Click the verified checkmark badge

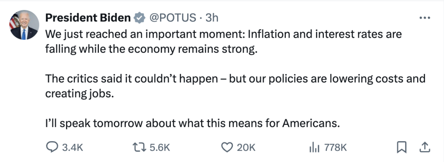point(139,18)
